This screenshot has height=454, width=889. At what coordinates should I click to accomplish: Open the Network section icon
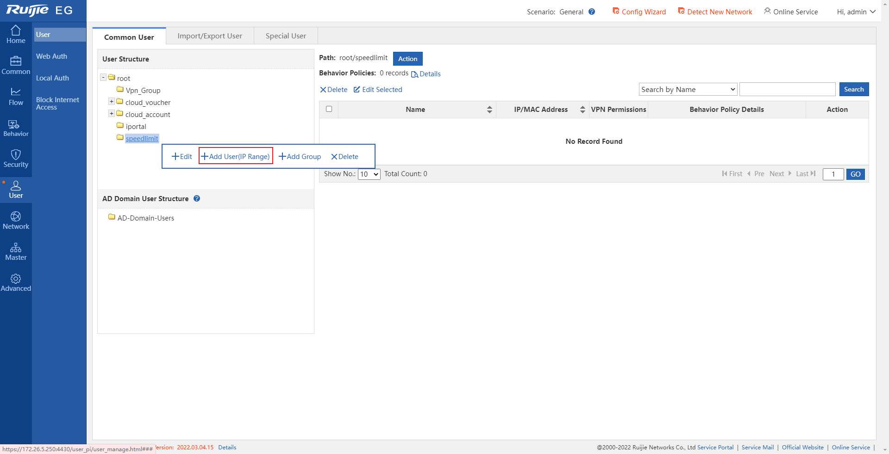pos(16,216)
